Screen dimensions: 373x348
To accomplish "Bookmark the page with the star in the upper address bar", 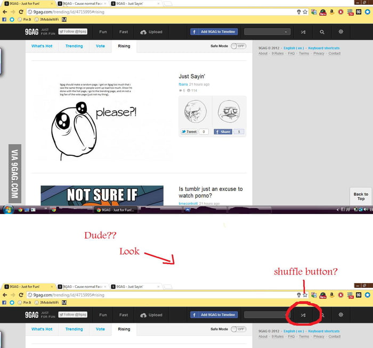I will point(305,12).
